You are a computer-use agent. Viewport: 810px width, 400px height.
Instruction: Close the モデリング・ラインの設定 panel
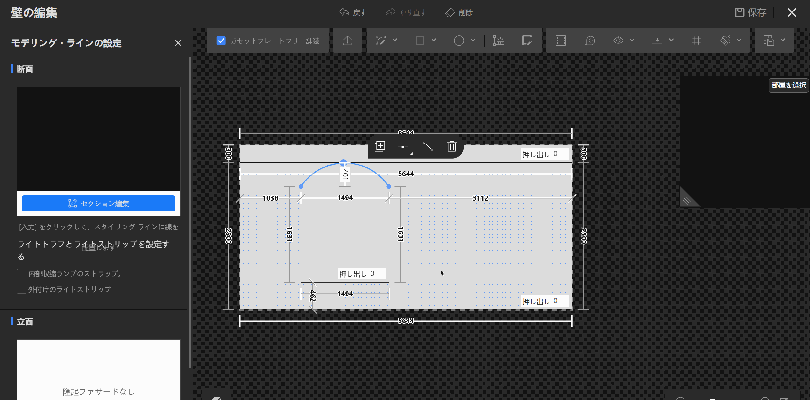[178, 43]
